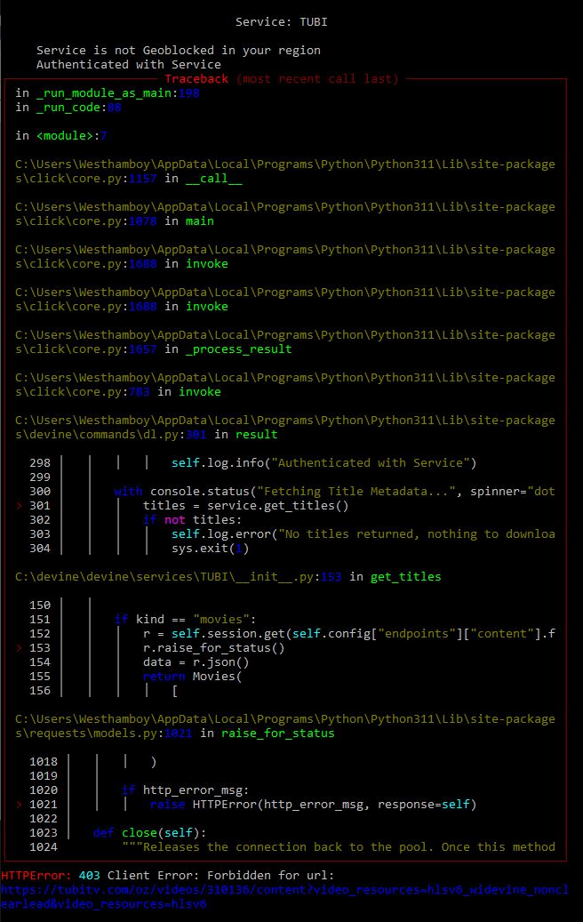Image resolution: width=583 pixels, height=922 pixels.
Task: Click "core.py:783 in invoke" frame
Action: click(x=118, y=391)
